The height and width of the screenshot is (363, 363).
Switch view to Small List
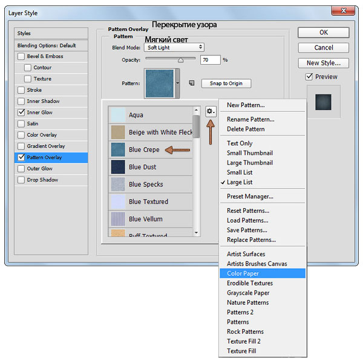[x=240, y=172]
